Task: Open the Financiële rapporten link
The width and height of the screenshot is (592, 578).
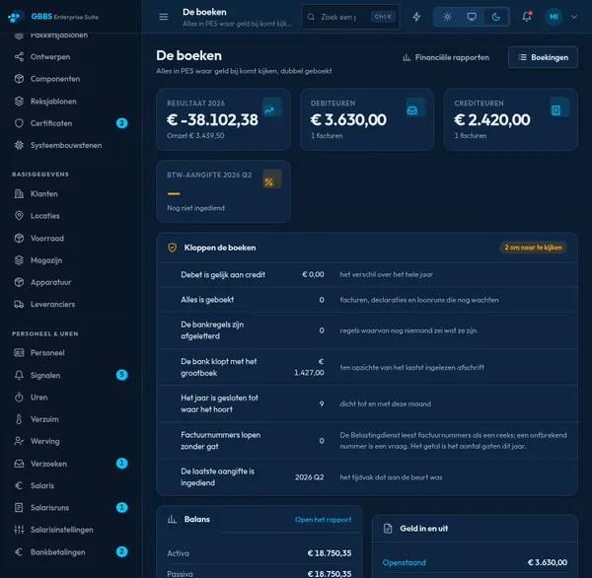Action: pyautogui.click(x=446, y=57)
